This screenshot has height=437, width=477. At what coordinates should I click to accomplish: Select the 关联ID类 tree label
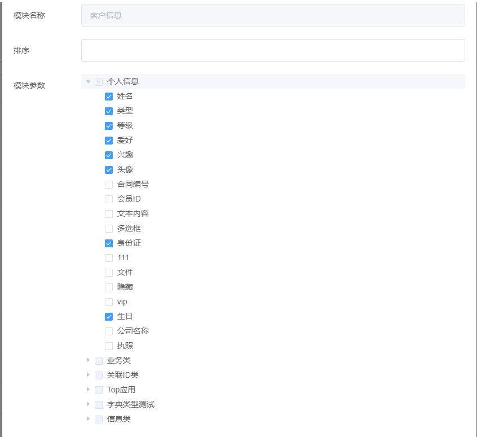122,375
